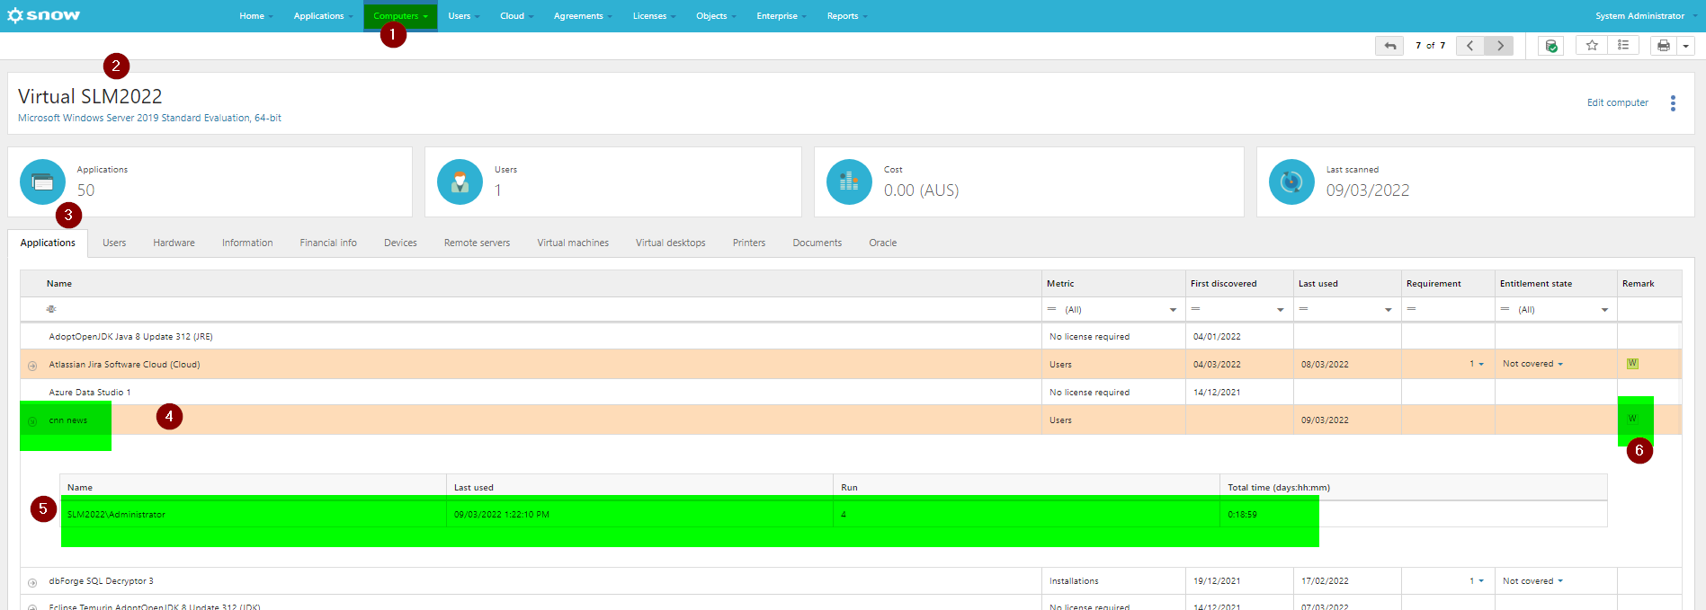The width and height of the screenshot is (1706, 610).
Task: Click the database status check icon
Action: tap(1551, 46)
